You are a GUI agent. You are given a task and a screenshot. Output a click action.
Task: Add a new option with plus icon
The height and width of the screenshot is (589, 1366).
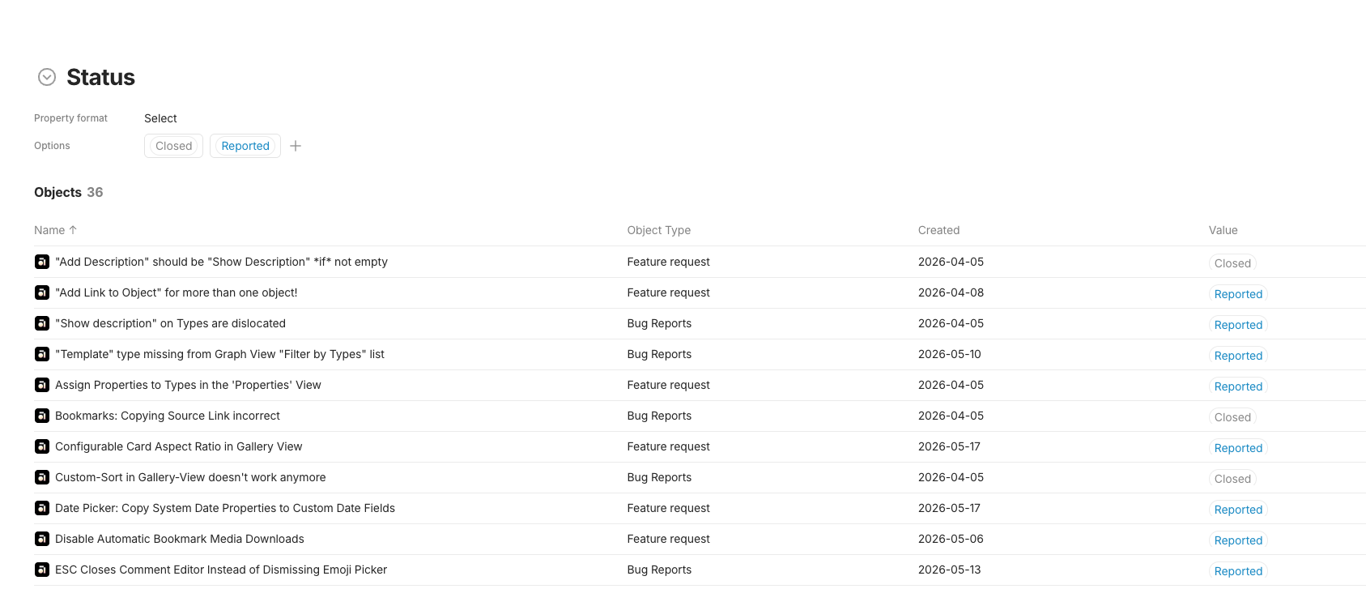tap(296, 146)
